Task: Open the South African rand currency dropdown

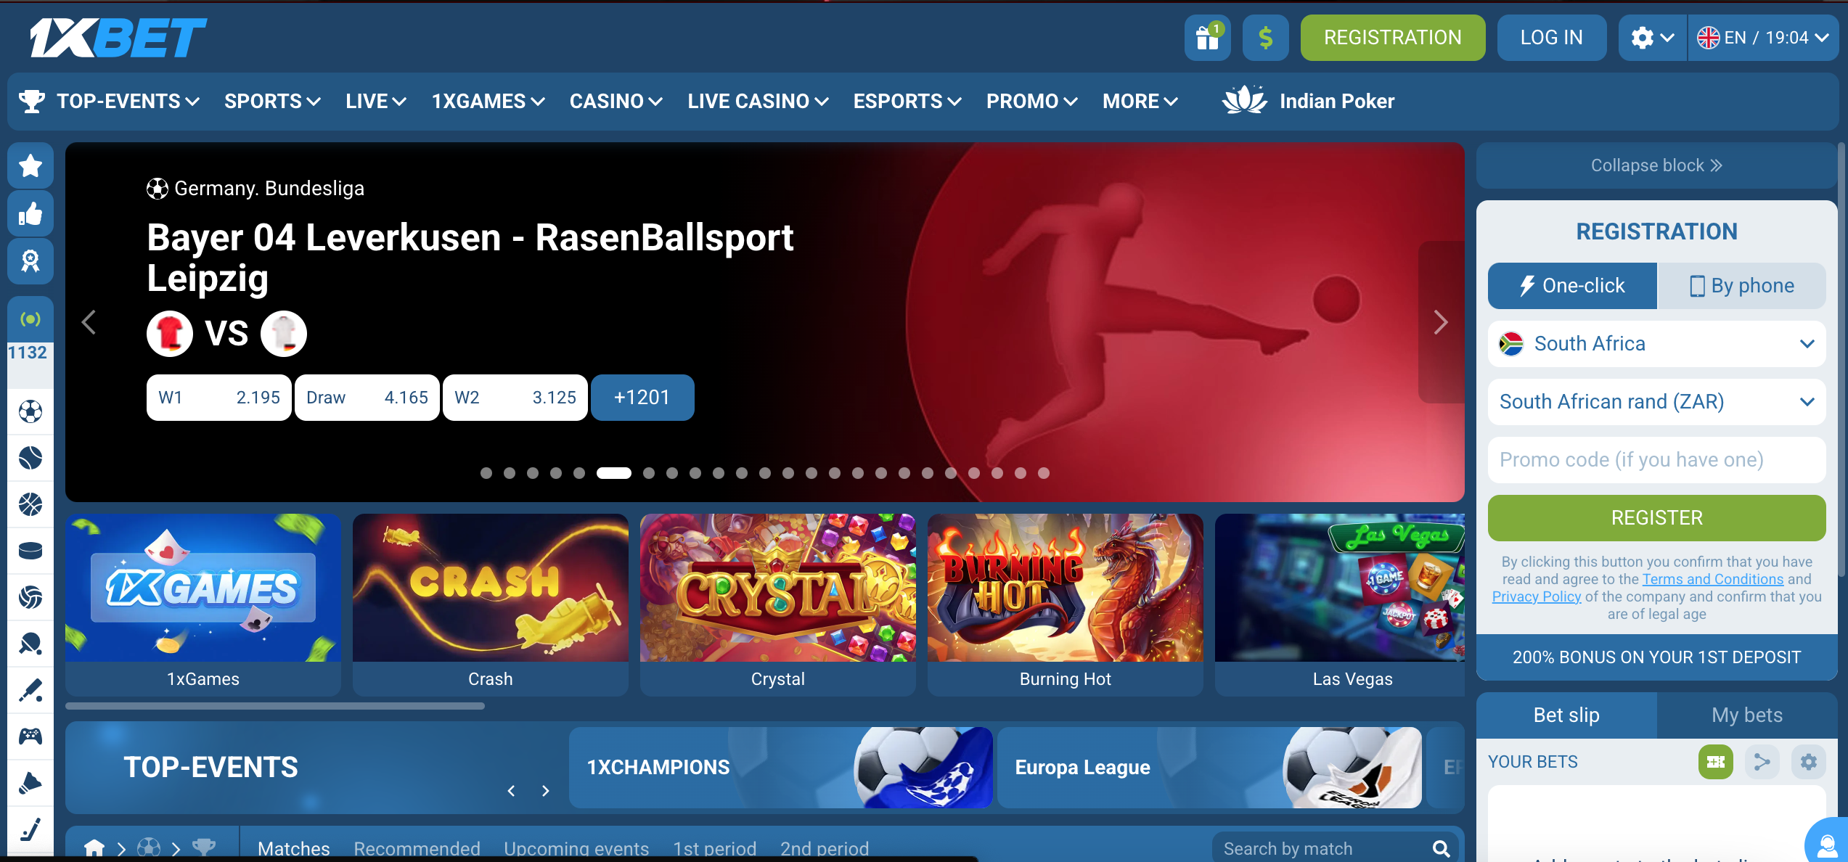Action: click(1657, 402)
